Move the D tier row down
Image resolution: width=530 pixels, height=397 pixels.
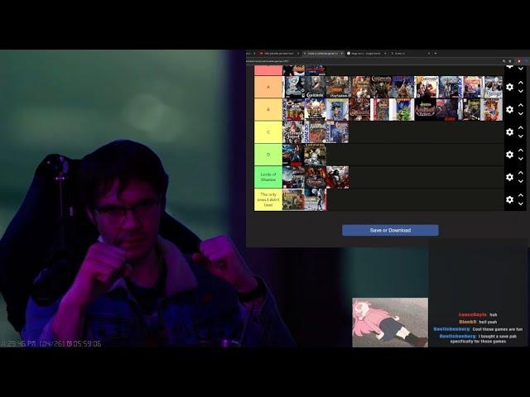pyautogui.click(x=521, y=159)
